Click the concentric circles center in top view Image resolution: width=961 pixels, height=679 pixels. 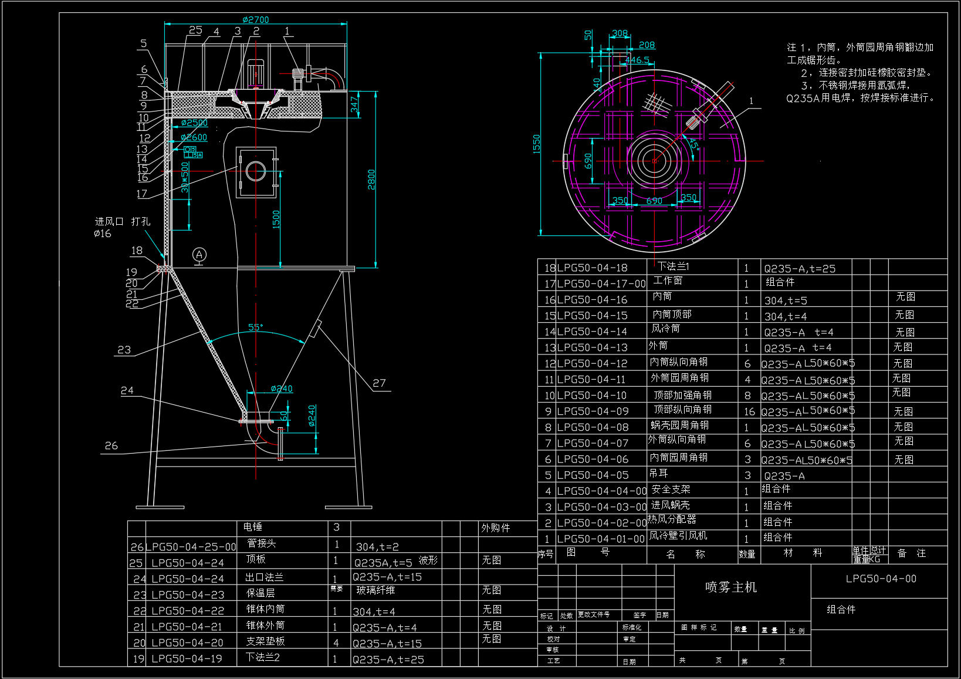654,160
